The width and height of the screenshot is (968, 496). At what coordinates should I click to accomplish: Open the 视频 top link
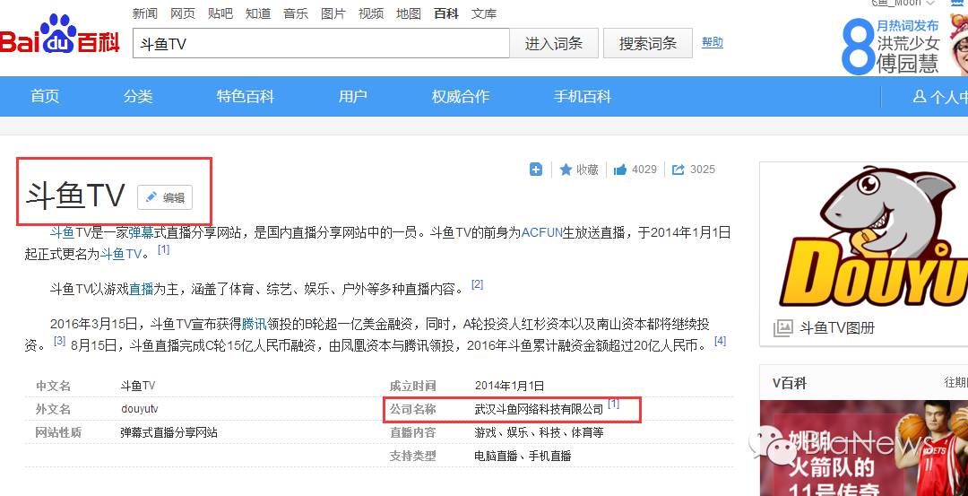[x=371, y=13]
